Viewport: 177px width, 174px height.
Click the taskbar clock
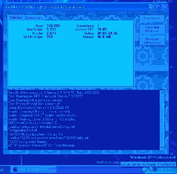pos(167,170)
